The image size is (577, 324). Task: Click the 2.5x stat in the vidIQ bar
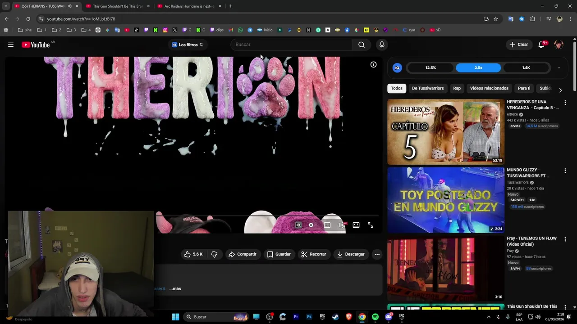(x=478, y=68)
